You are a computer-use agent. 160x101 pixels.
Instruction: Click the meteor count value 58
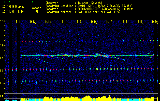(x=37, y=12)
